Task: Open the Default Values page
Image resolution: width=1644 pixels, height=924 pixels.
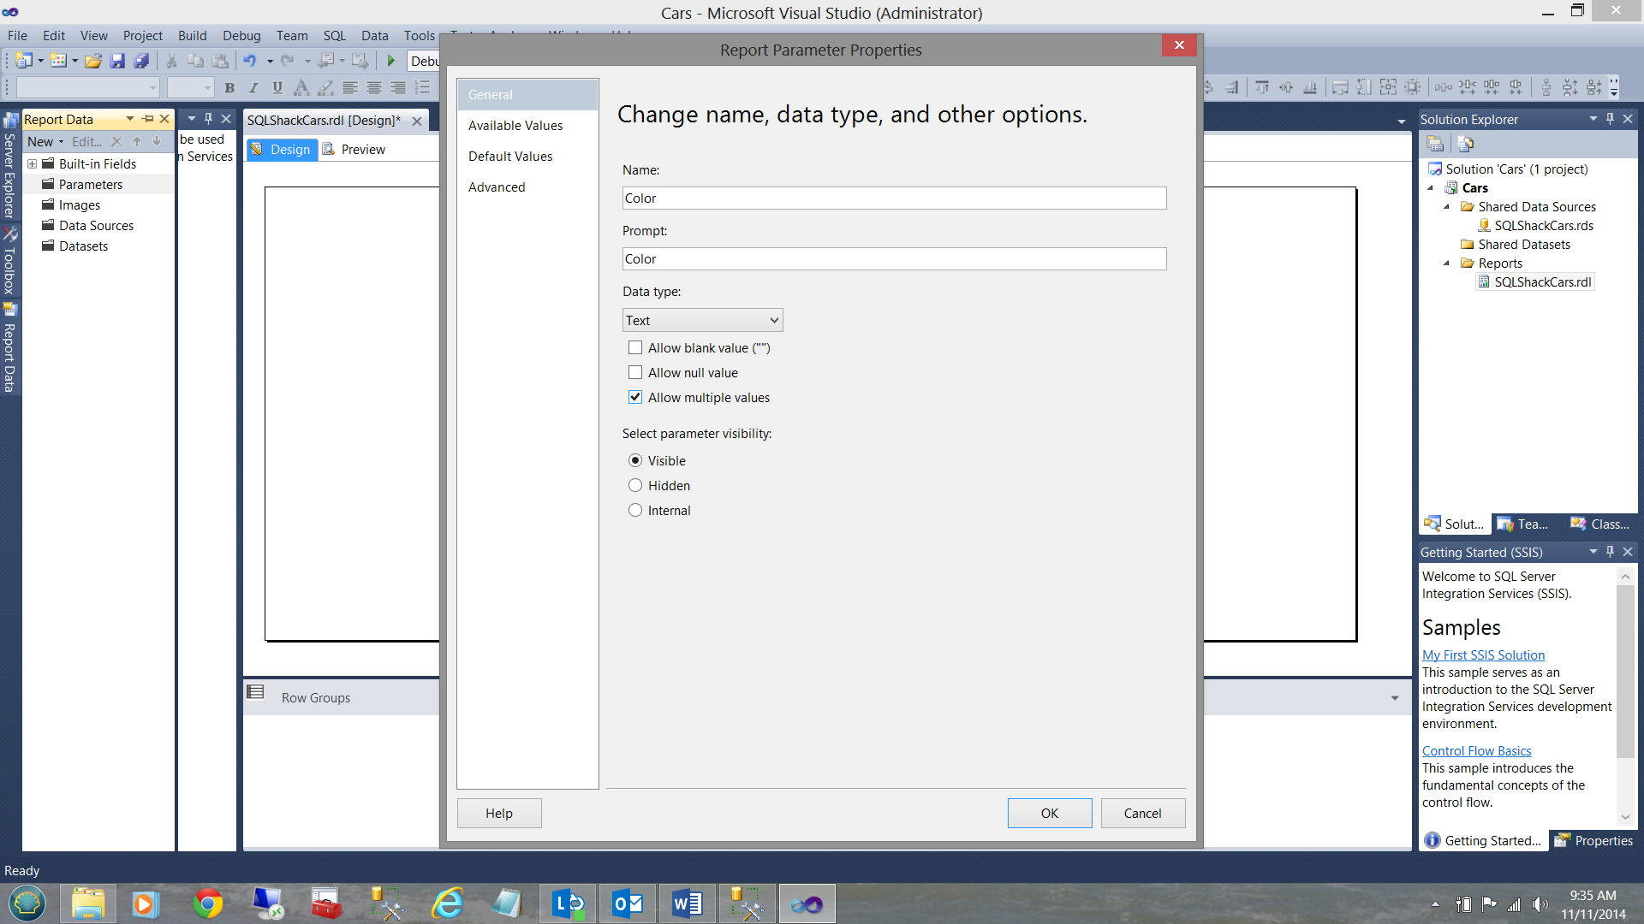Action: coord(510,157)
